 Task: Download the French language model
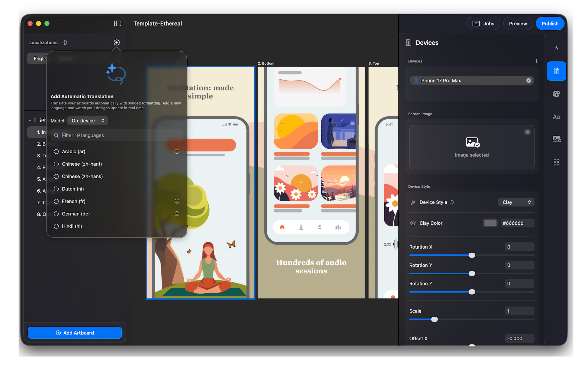tap(177, 201)
